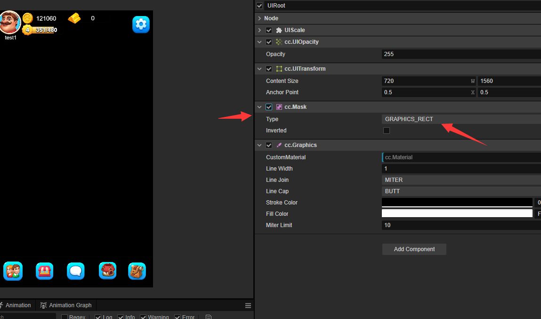Disable the cc.Graphics component checkbox
Viewport: 541px width, 319px height.
(269, 145)
